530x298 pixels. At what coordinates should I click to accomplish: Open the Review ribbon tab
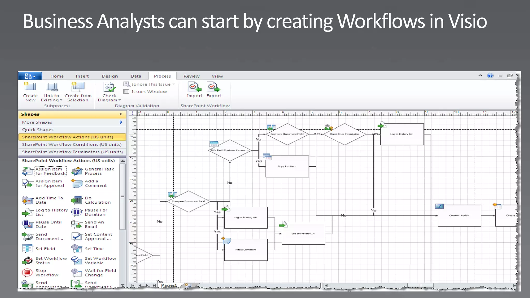coord(192,76)
